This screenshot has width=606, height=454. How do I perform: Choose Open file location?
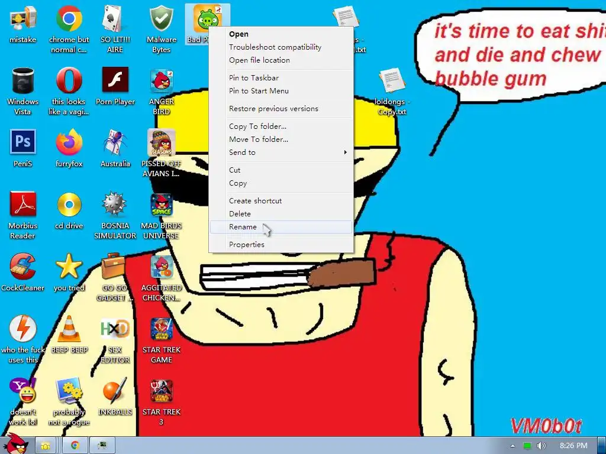281,60
